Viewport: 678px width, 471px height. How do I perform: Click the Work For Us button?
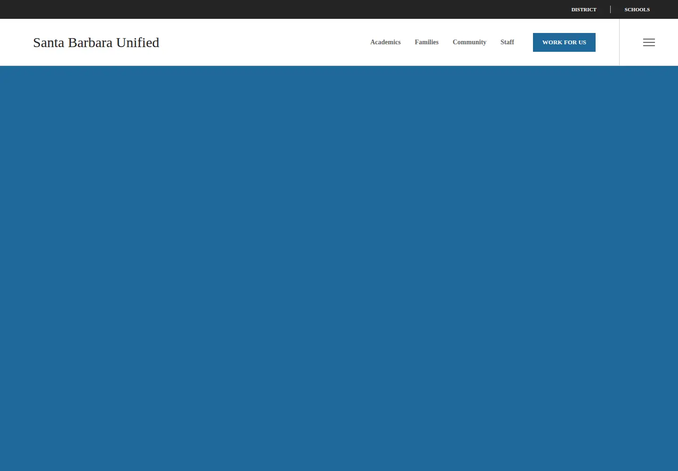click(564, 42)
